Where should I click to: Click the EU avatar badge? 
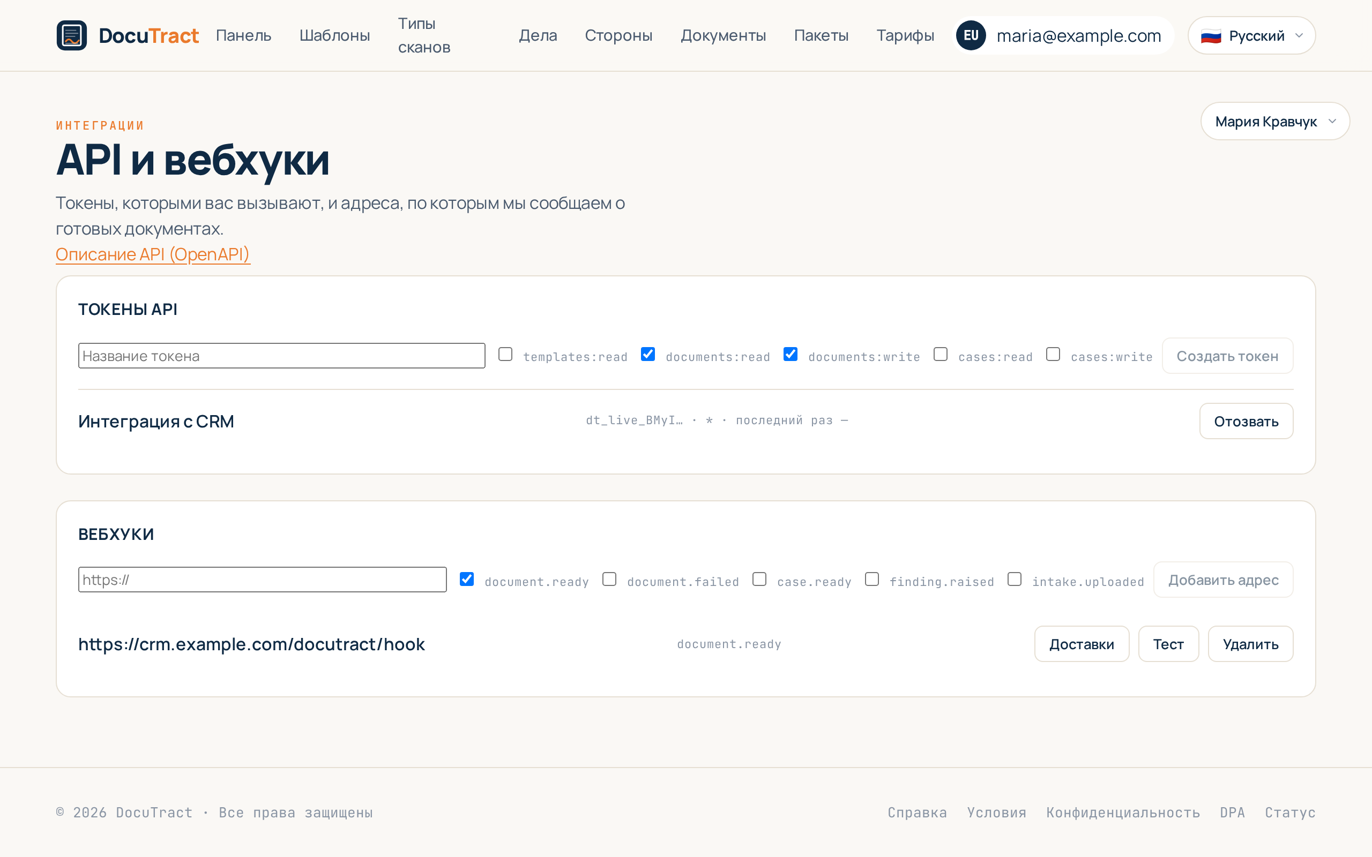[971, 35]
